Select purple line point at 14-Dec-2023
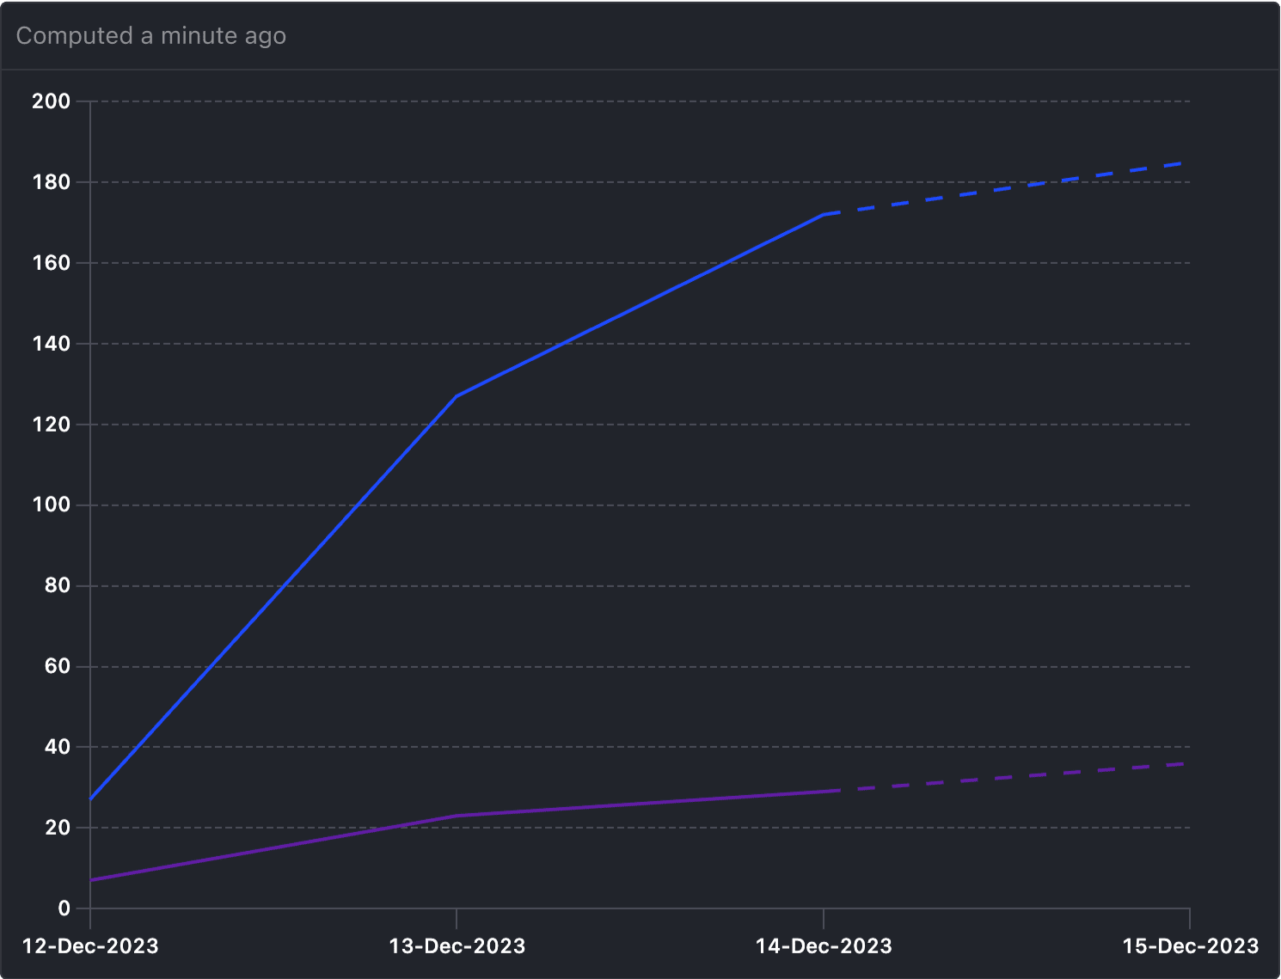The width and height of the screenshot is (1281, 979). coord(824,792)
